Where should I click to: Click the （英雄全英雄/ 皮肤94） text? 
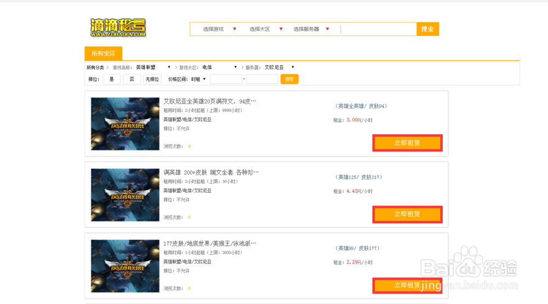[361, 106]
